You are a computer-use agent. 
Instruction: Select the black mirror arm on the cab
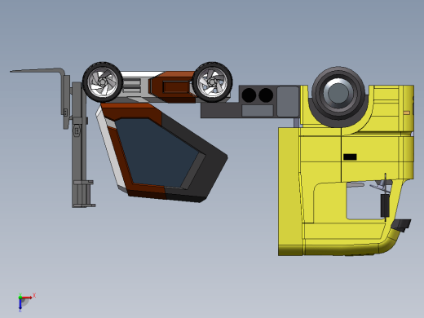(x=385, y=205)
